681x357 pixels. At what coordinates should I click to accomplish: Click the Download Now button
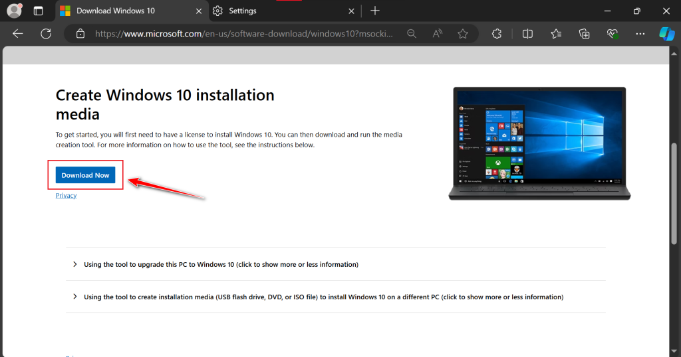click(x=85, y=175)
